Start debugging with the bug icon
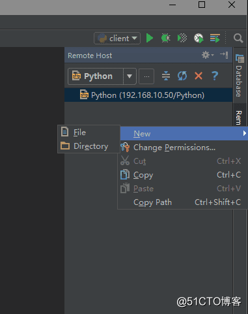 click(x=166, y=38)
